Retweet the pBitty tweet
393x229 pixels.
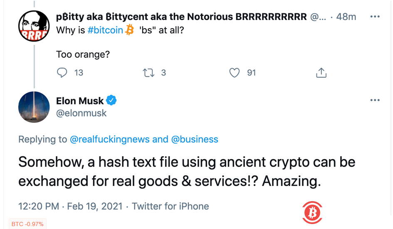(x=148, y=73)
